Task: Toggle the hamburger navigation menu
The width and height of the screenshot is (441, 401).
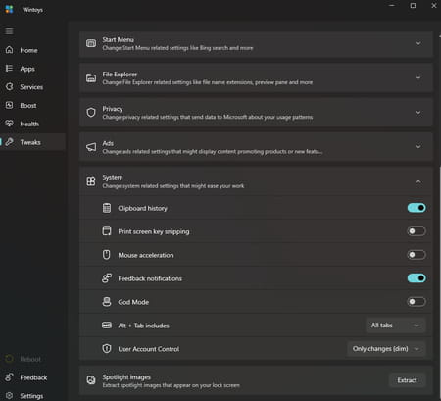Action: pyautogui.click(x=9, y=31)
